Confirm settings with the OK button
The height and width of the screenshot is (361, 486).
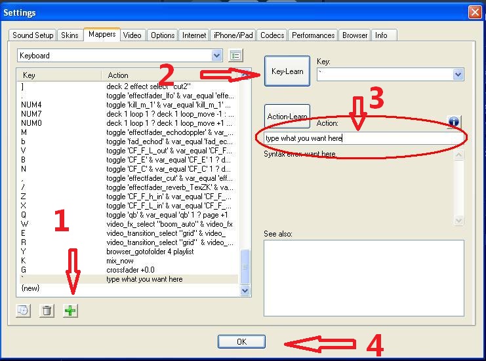[x=241, y=341]
